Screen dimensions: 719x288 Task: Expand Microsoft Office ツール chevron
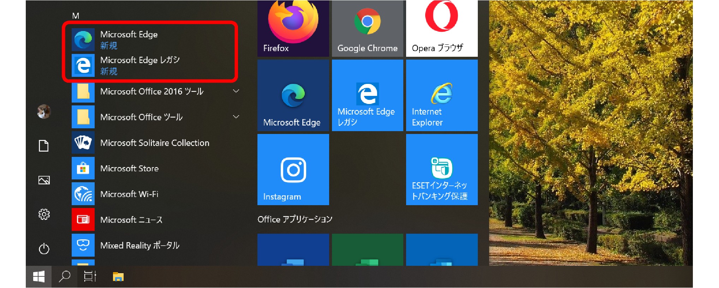pyautogui.click(x=236, y=117)
